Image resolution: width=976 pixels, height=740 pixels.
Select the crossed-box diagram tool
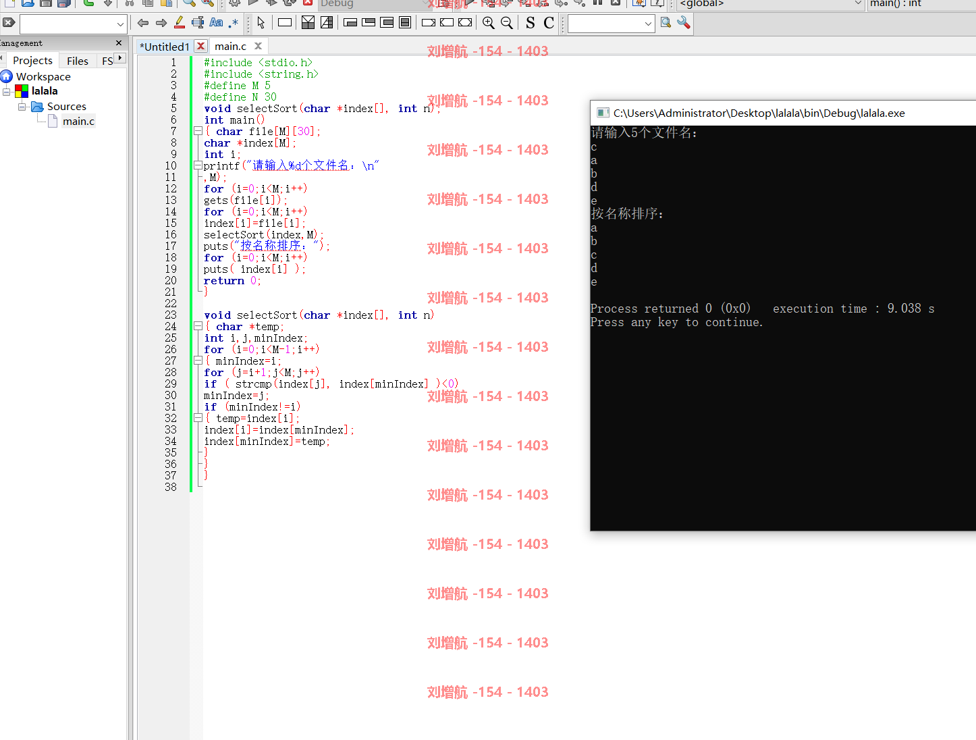308,23
